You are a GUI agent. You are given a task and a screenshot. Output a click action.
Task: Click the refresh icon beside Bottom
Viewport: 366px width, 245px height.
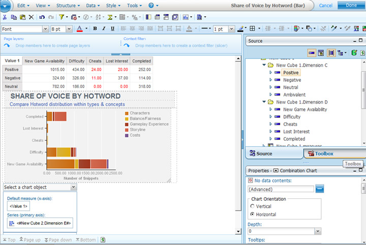[103, 239]
